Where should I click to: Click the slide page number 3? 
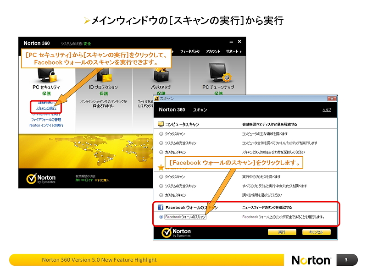coord(346,260)
